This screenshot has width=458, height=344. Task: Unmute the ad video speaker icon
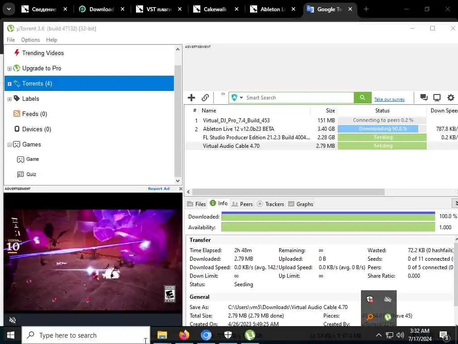point(13,320)
